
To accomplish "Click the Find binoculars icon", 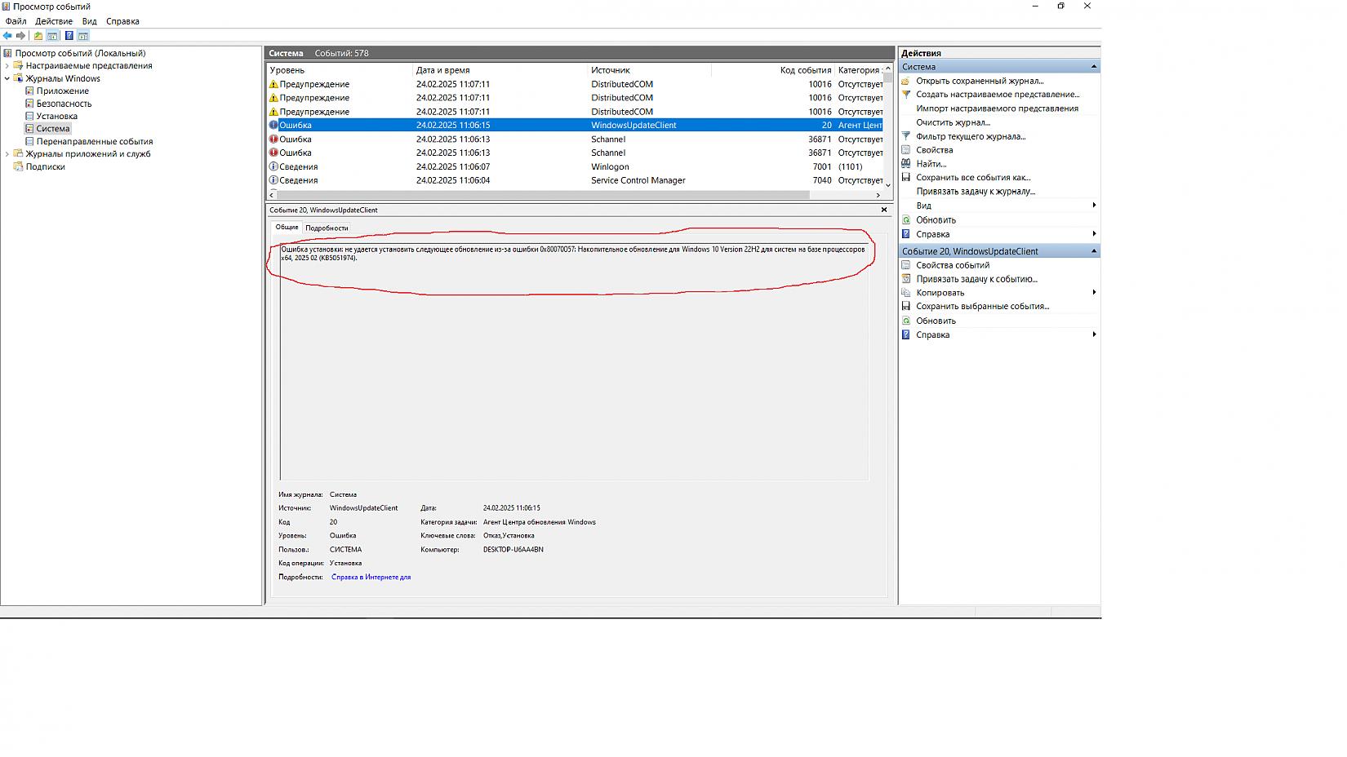I will [x=906, y=164].
